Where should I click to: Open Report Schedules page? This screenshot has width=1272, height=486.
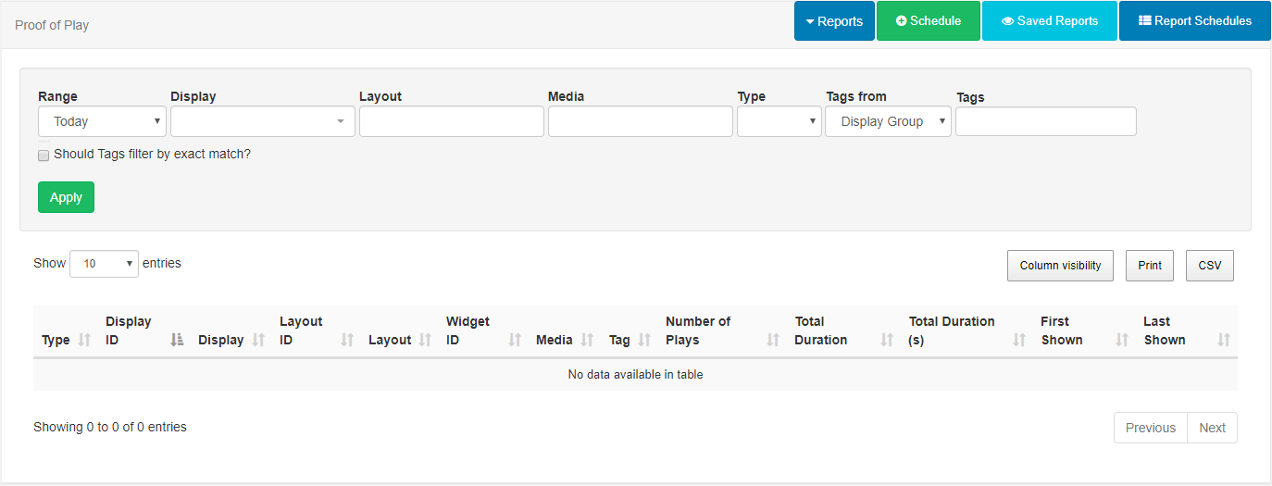(x=1194, y=21)
